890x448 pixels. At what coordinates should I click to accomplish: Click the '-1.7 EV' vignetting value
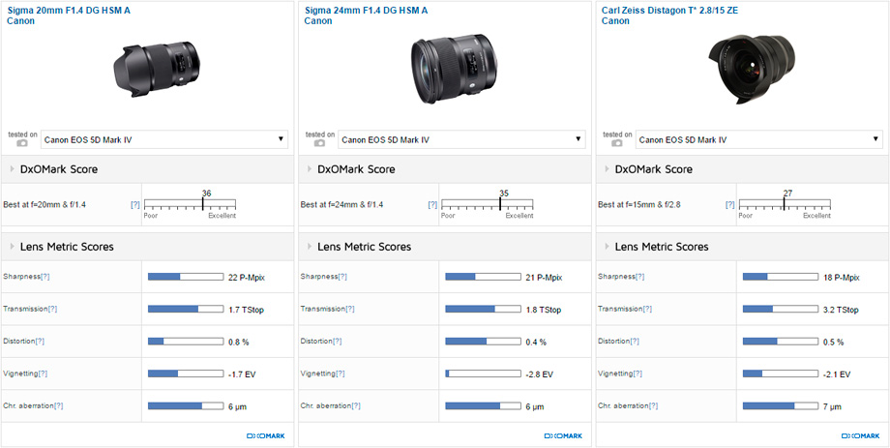(x=242, y=374)
